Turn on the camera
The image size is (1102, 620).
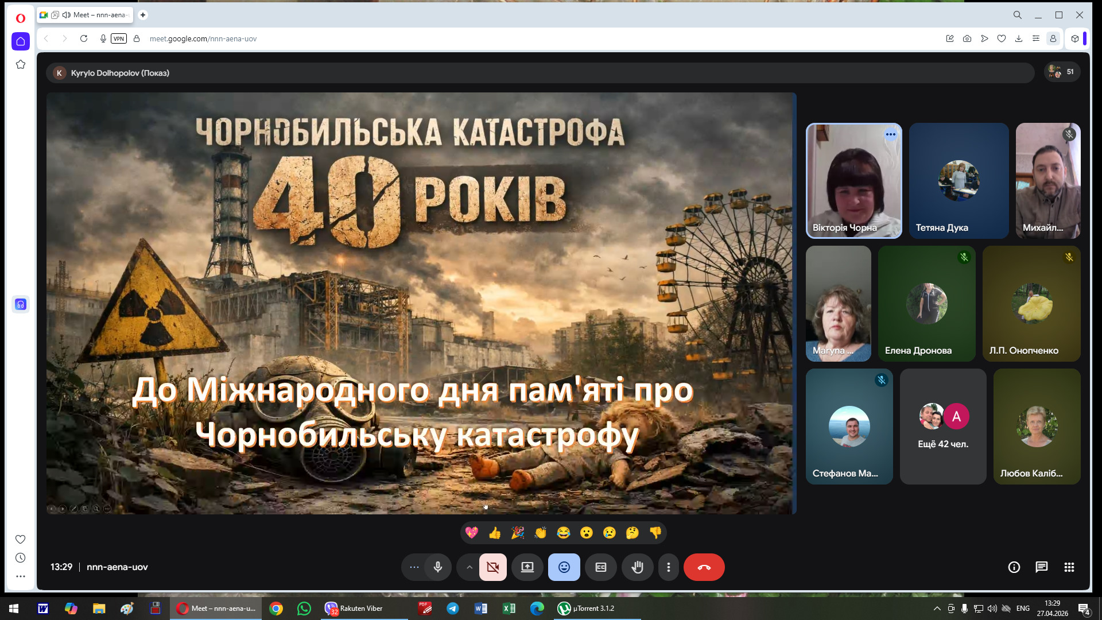(493, 567)
